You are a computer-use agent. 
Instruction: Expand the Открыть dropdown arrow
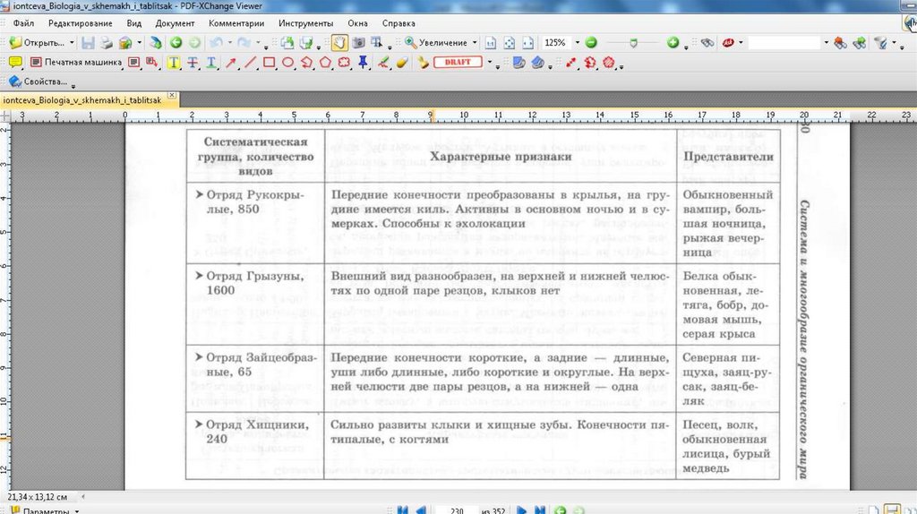click(72, 42)
